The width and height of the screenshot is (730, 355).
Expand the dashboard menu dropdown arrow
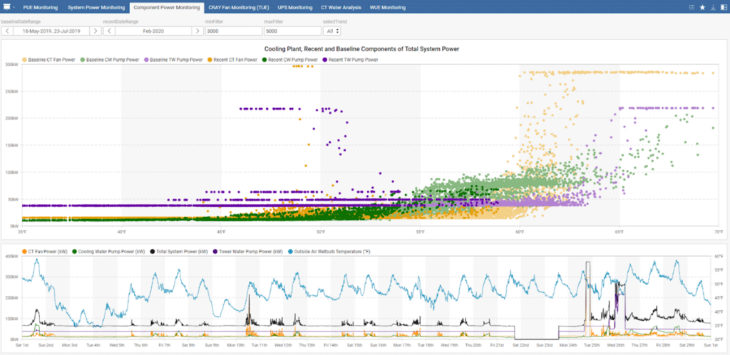click(14, 7)
